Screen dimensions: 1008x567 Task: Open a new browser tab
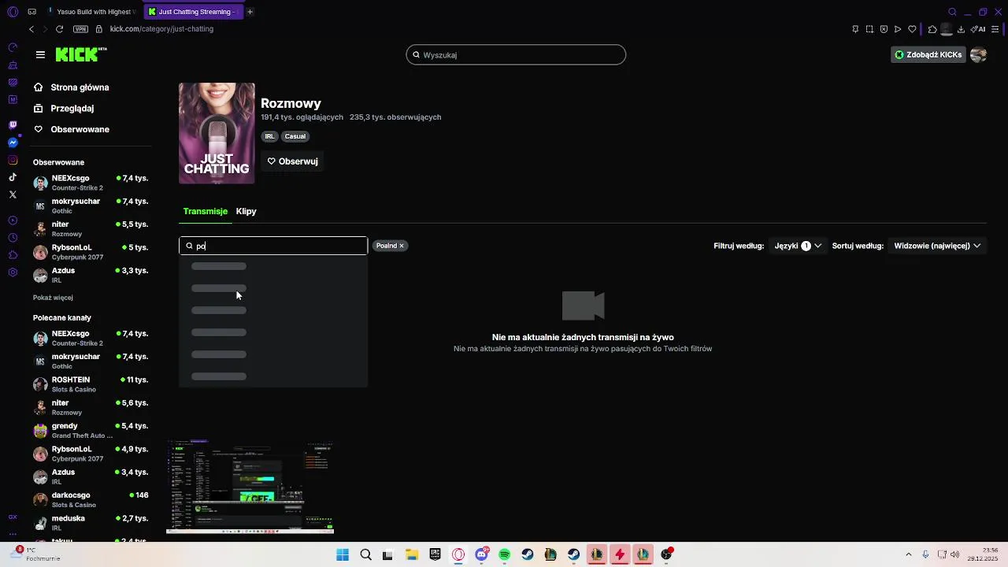(x=250, y=12)
